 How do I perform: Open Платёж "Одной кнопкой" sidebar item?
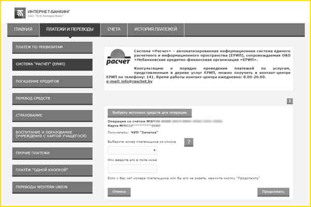pos(52,170)
